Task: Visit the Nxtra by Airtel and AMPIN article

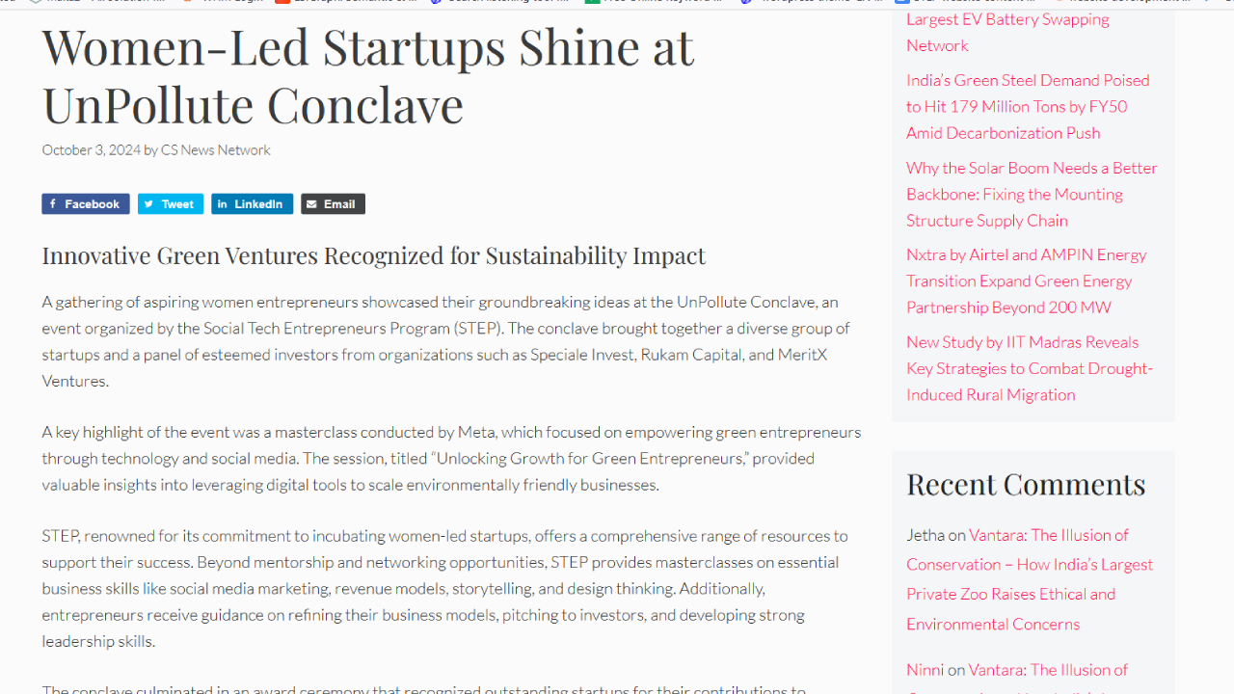Action: pyautogui.click(x=1026, y=280)
